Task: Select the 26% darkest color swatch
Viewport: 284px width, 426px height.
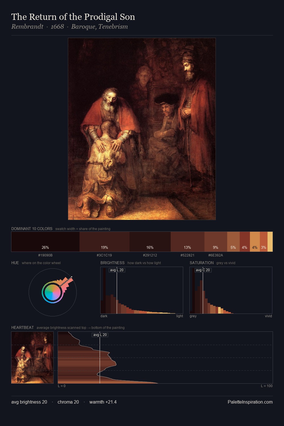Action: click(x=45, y=242)
